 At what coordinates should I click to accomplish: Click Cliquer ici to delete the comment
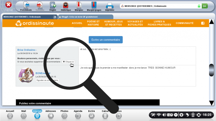click(x=68, y=62)
